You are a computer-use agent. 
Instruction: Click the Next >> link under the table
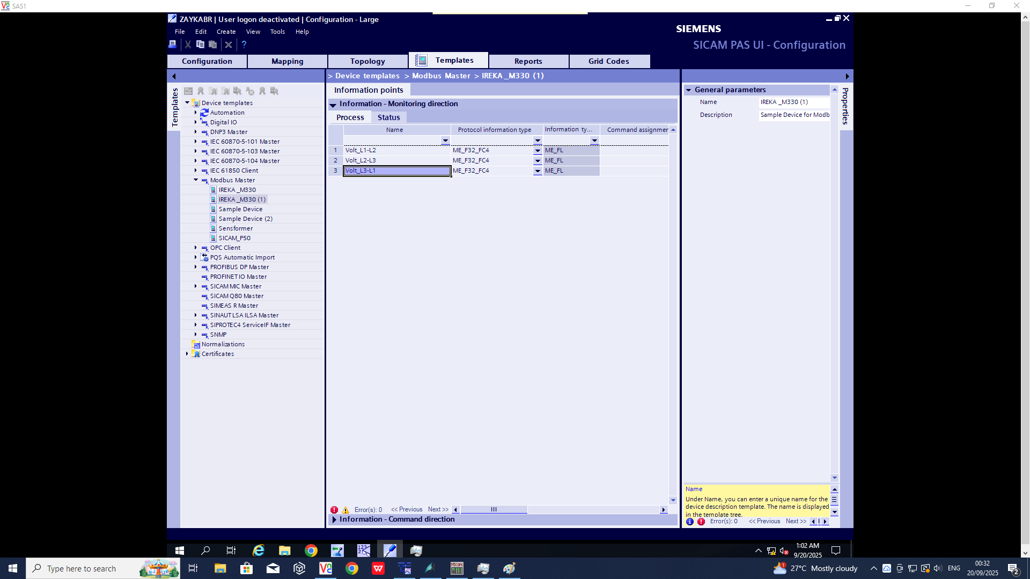coord(438,510)
